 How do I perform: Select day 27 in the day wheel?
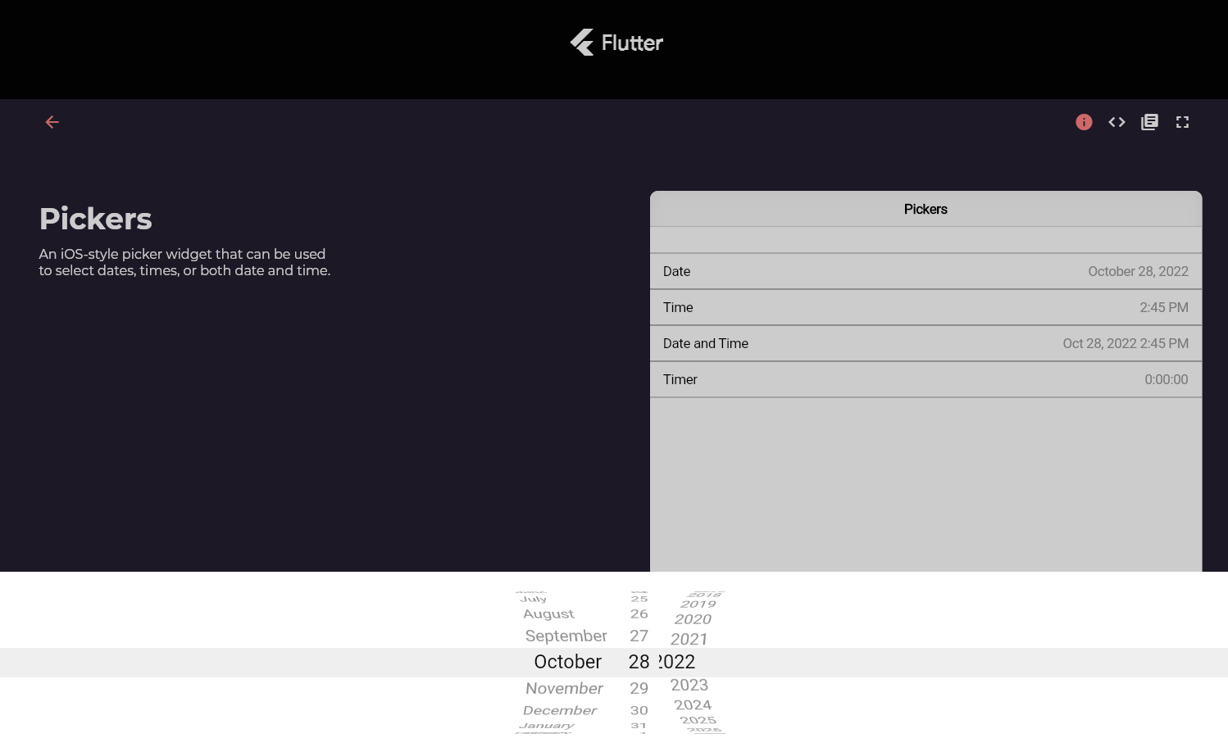639,636
